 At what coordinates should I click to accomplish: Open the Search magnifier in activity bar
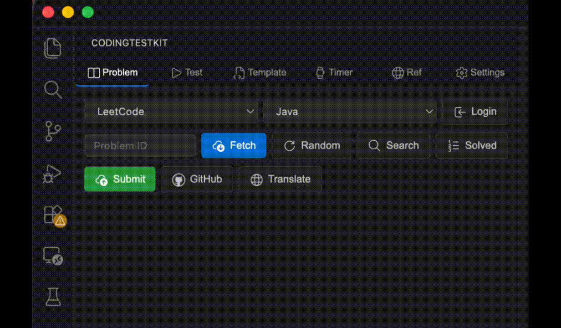point(53,90)
